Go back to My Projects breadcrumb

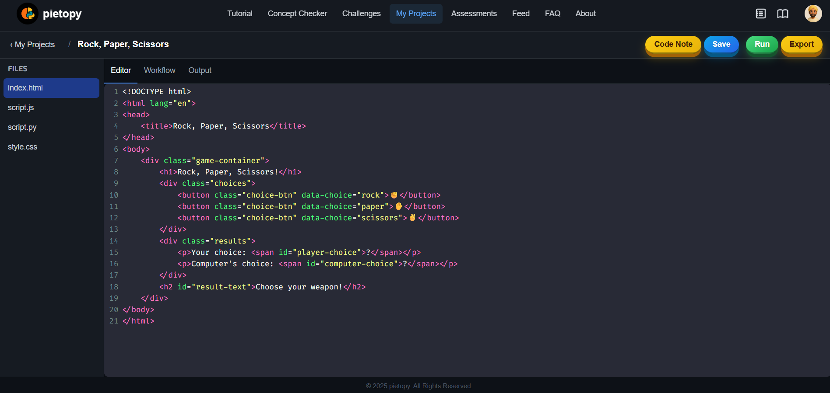click(x=33, y=45)
